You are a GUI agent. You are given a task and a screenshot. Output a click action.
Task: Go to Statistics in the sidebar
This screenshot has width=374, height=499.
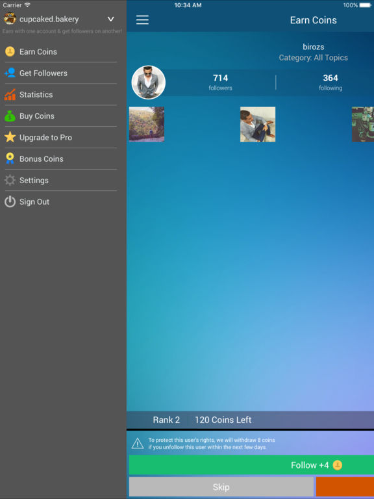pos(60,94)
